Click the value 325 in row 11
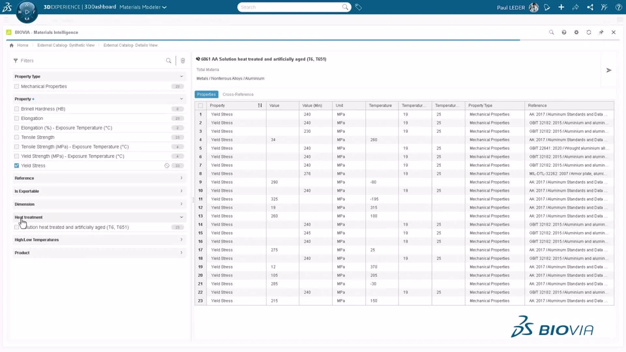 [x=275, y=199]
